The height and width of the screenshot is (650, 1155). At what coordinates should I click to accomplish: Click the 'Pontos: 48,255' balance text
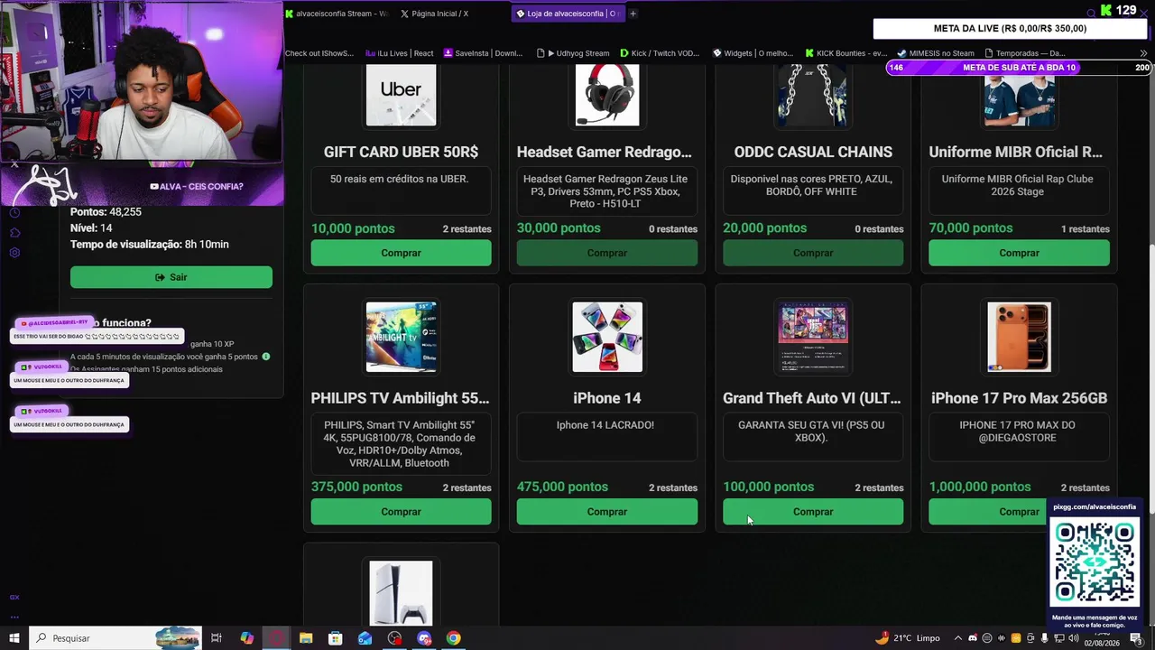point(106,212)
